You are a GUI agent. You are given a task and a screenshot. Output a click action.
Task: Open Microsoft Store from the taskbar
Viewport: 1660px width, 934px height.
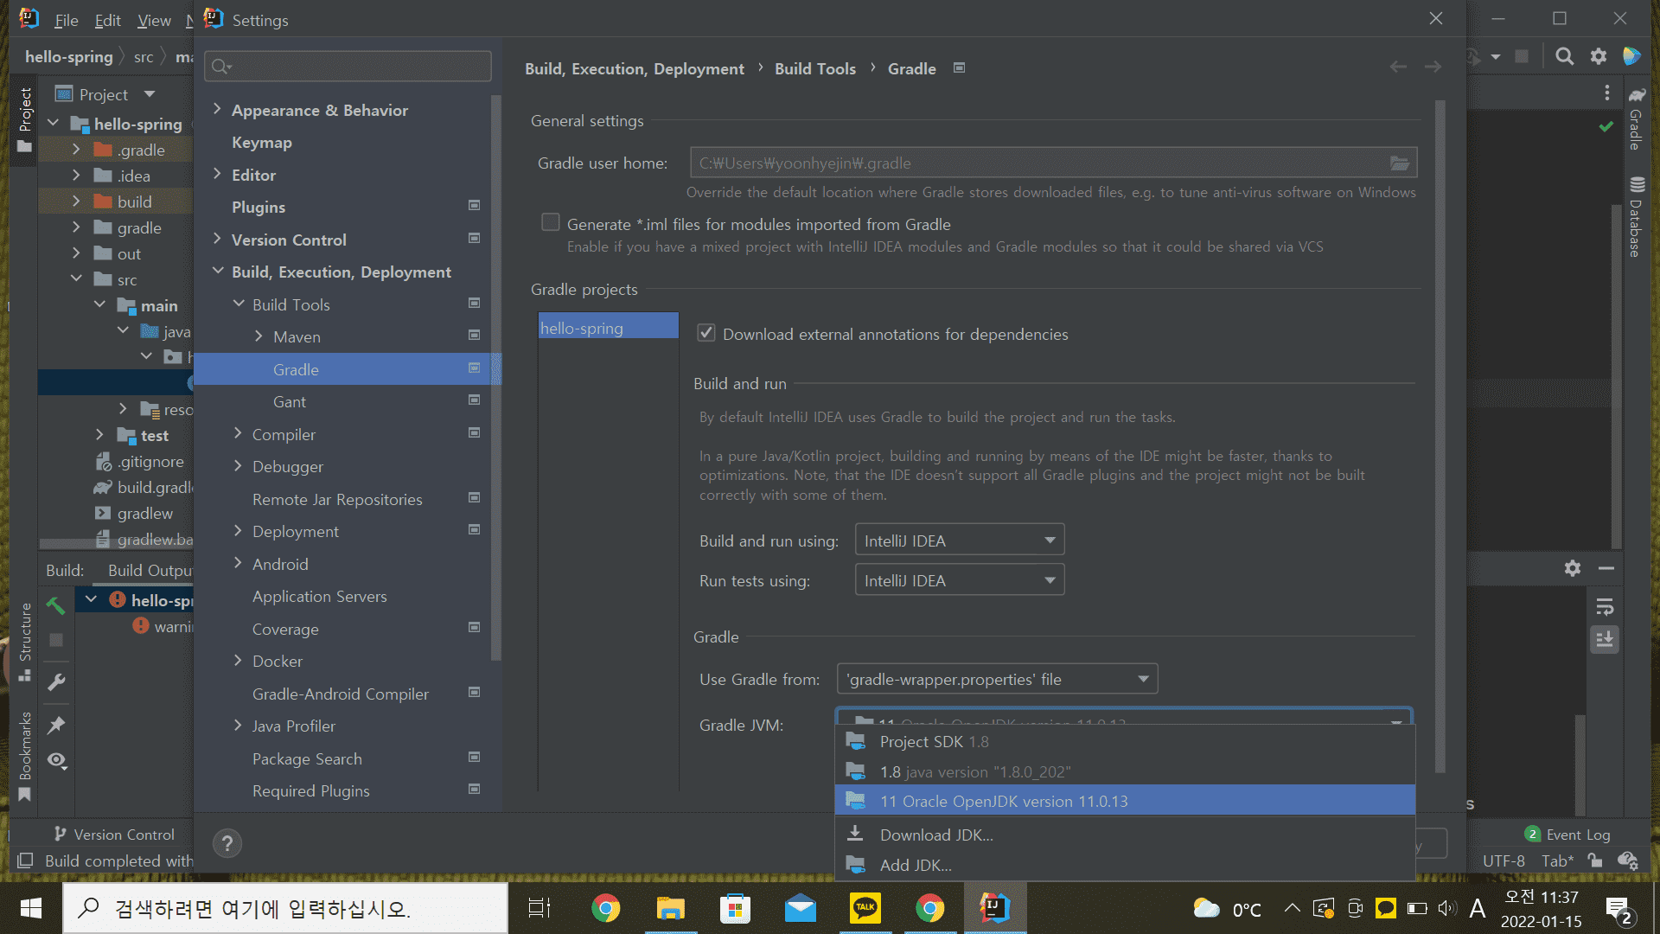735,907
